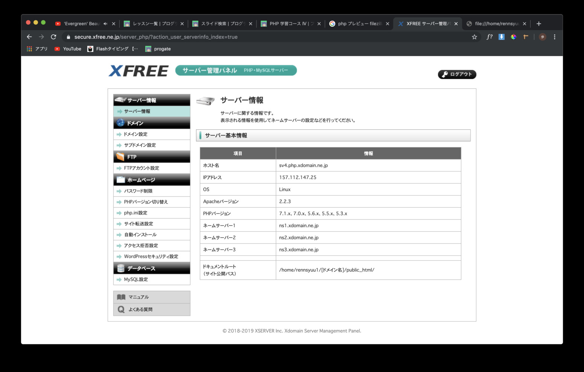Open the ホームページ section icon
Image resolution: width=584 pixels, height=372 pixels.
point(120,179)
